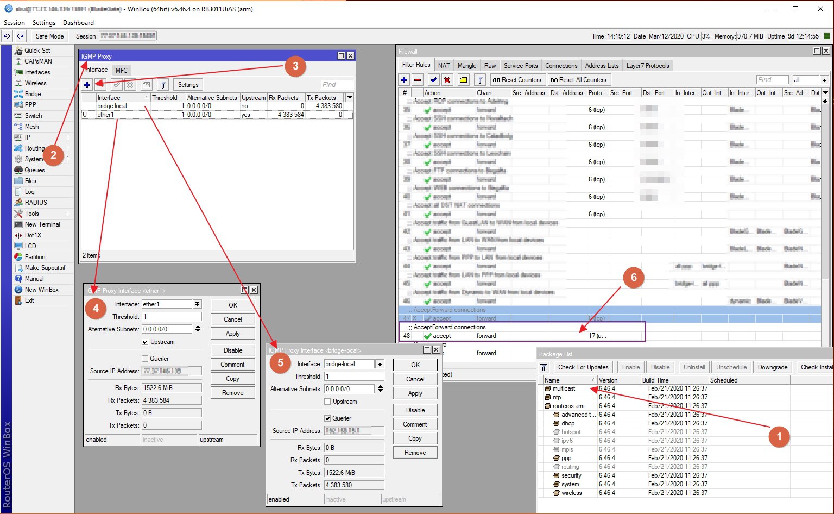Open Interfaces from the sidebar
Viewport: 834px width, 514px height.
(37, 72)
